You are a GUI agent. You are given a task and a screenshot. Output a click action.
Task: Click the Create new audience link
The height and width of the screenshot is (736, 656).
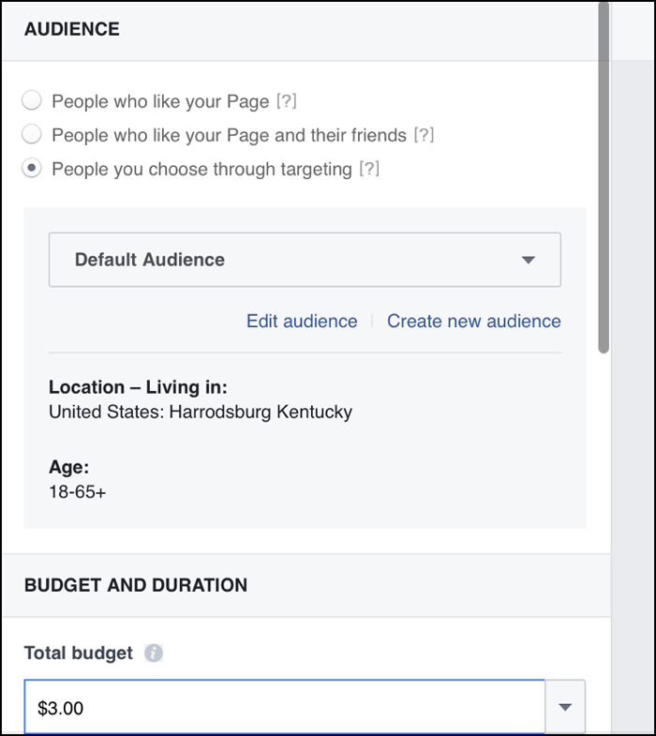point(474,321)
